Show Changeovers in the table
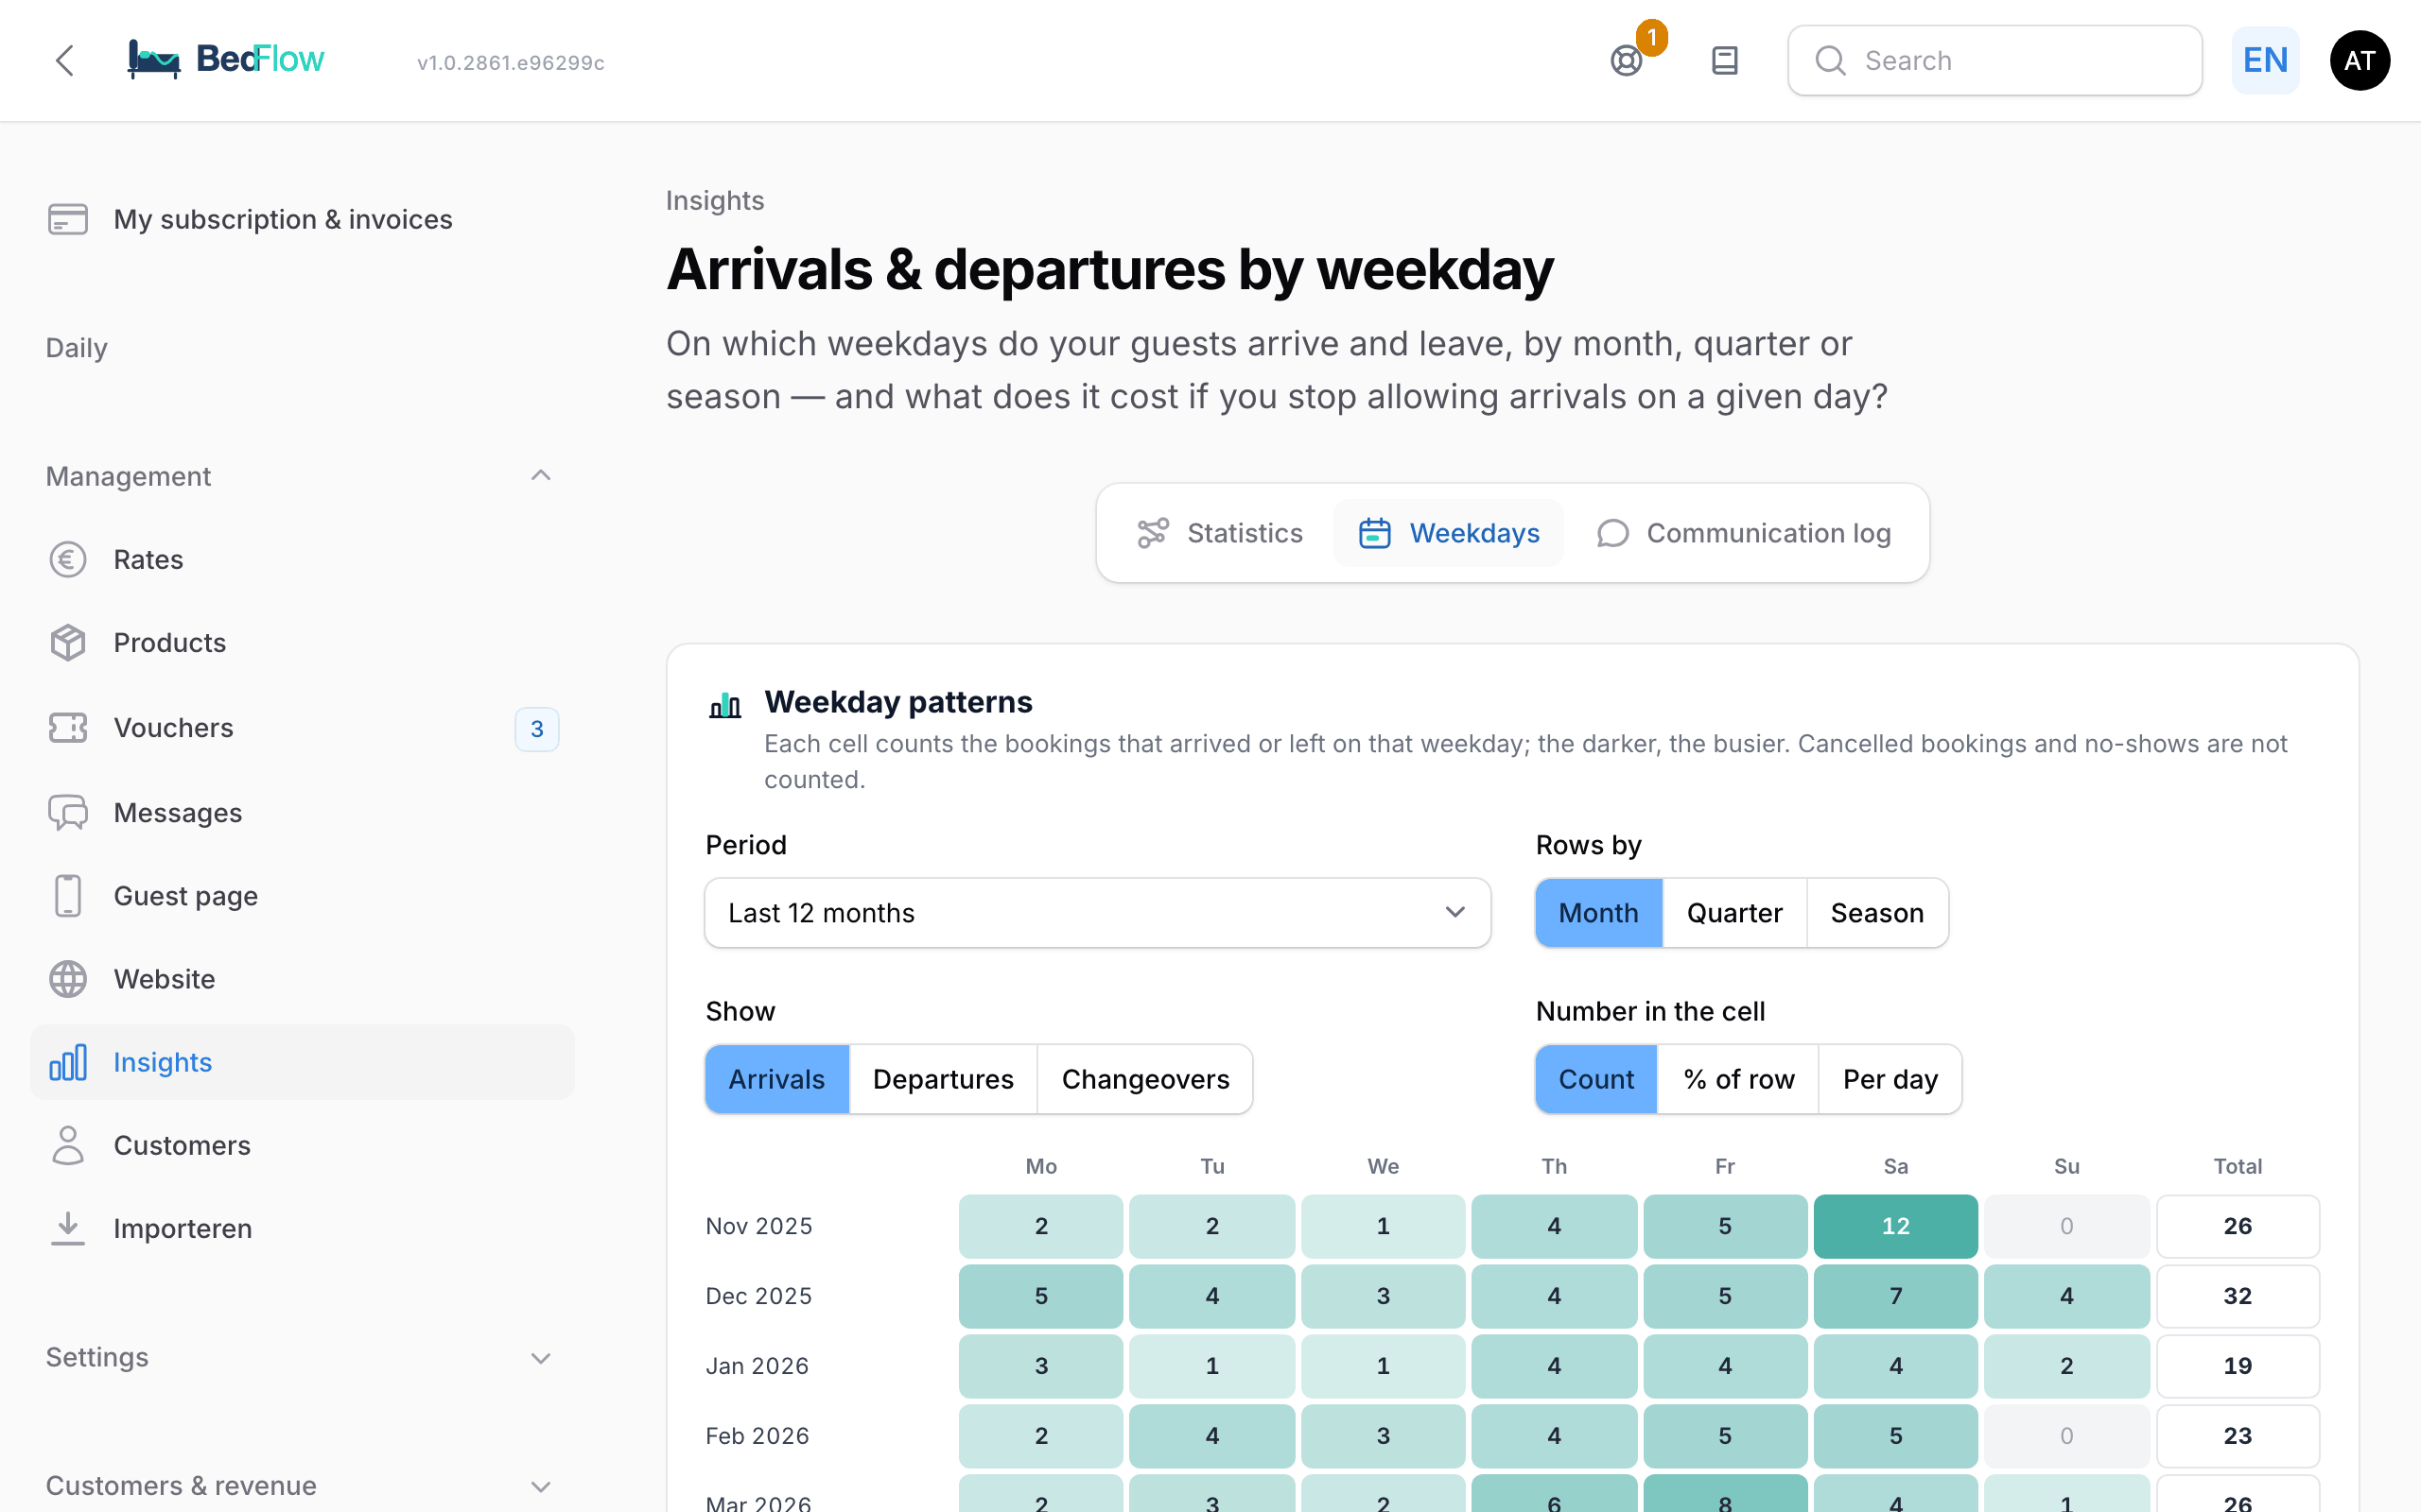Image resolution: width=2421 pixels, height=1512 pixels. 1145,1079
